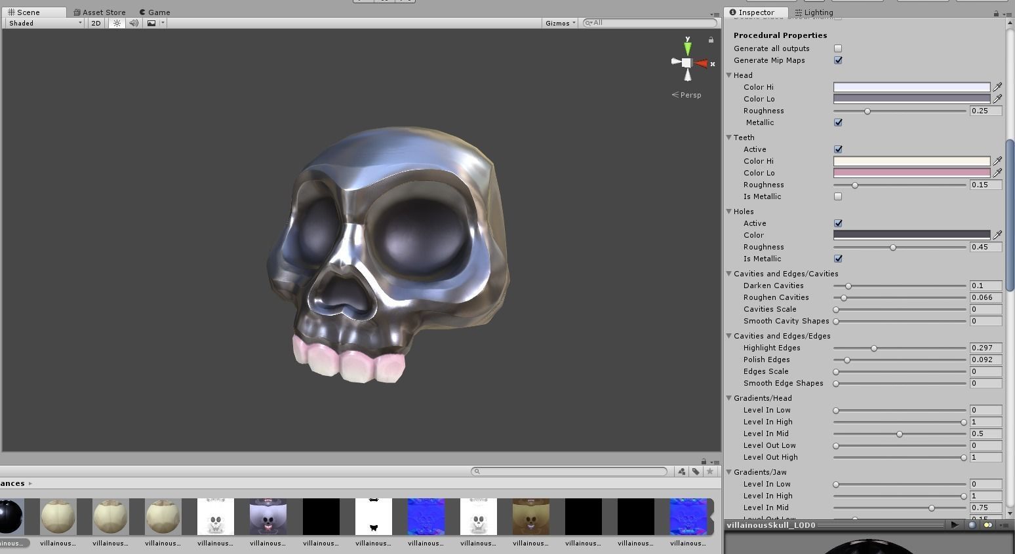The width and height of the screenshot is (1015, 554).
Task: Open preview panel options menu
Action: [x=1003, y=525]
